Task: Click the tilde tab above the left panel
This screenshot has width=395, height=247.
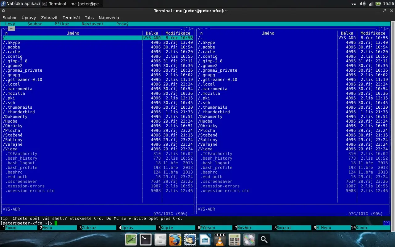Action: click(11, 28)
